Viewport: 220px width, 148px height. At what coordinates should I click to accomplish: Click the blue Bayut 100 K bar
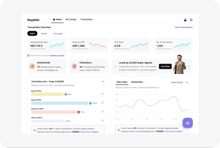point(60,103)
